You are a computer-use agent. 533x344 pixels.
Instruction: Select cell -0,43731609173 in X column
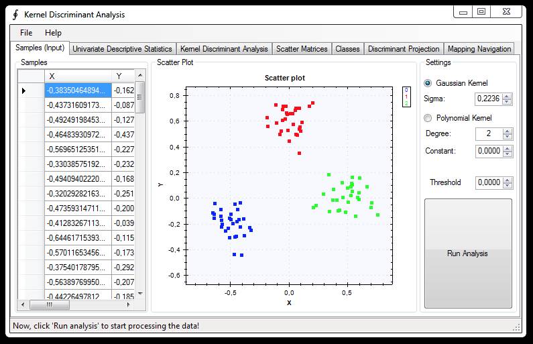[x=78, y=105]
